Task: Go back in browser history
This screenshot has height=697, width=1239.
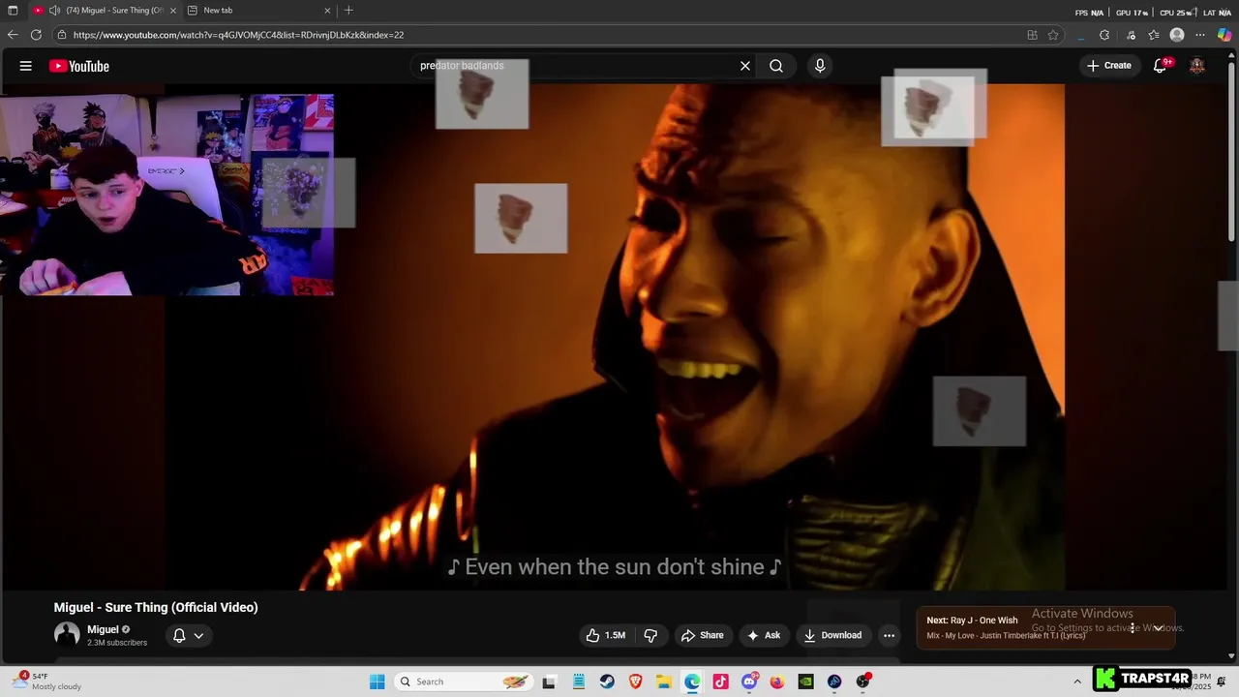Action: pos(13,35)
